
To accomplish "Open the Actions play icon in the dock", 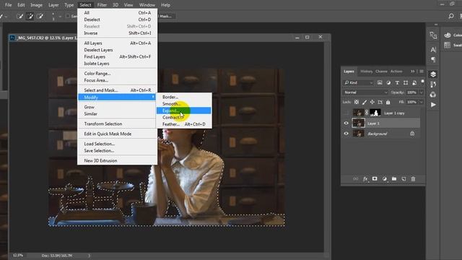I will point(433,105).
